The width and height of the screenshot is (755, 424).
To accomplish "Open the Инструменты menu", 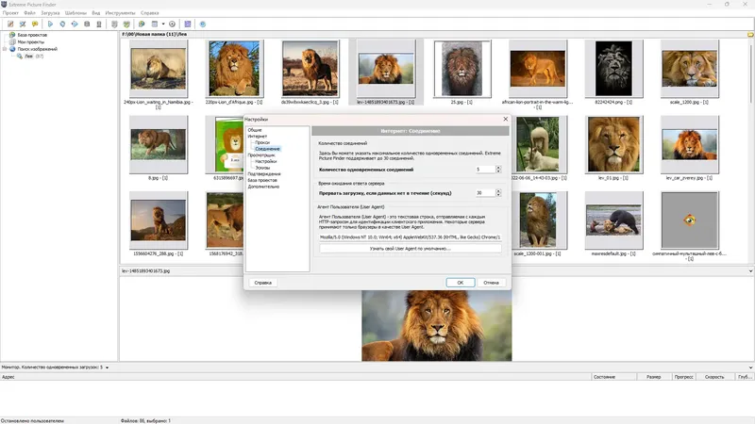I will click(121, 13).
